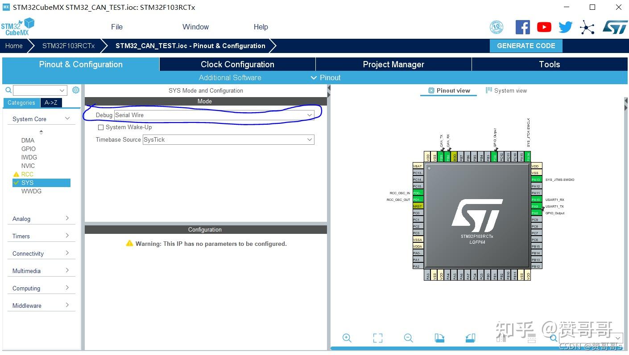
Task: Open the STM32CubeMX YouTube channel
Action: 544,27
